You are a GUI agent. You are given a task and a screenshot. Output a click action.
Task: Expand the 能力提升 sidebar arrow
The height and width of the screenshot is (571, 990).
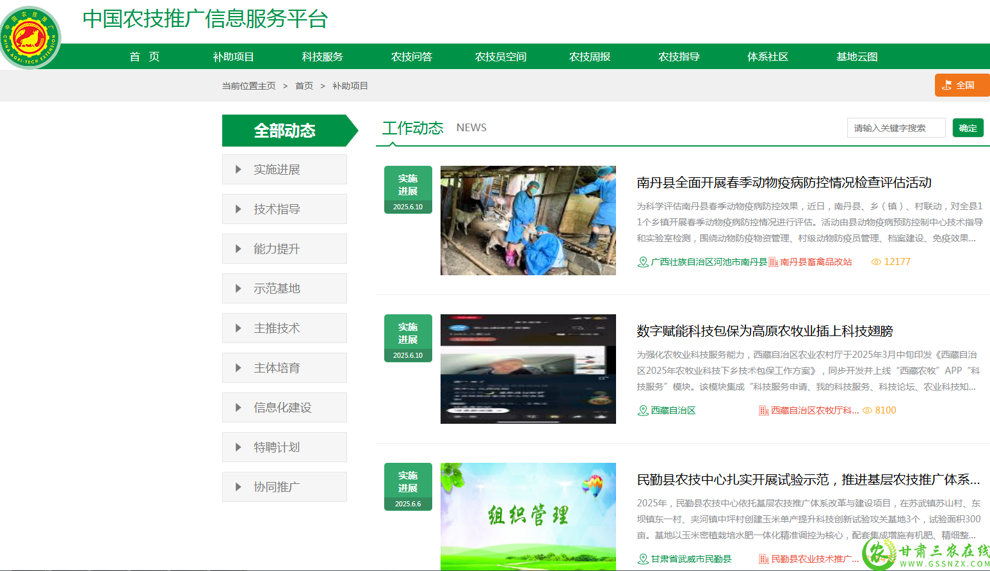tap(238, 249)
